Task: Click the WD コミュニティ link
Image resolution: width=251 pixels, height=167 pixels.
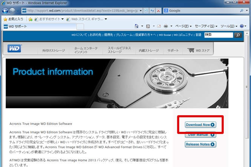Action: click(x=183, y=35)
